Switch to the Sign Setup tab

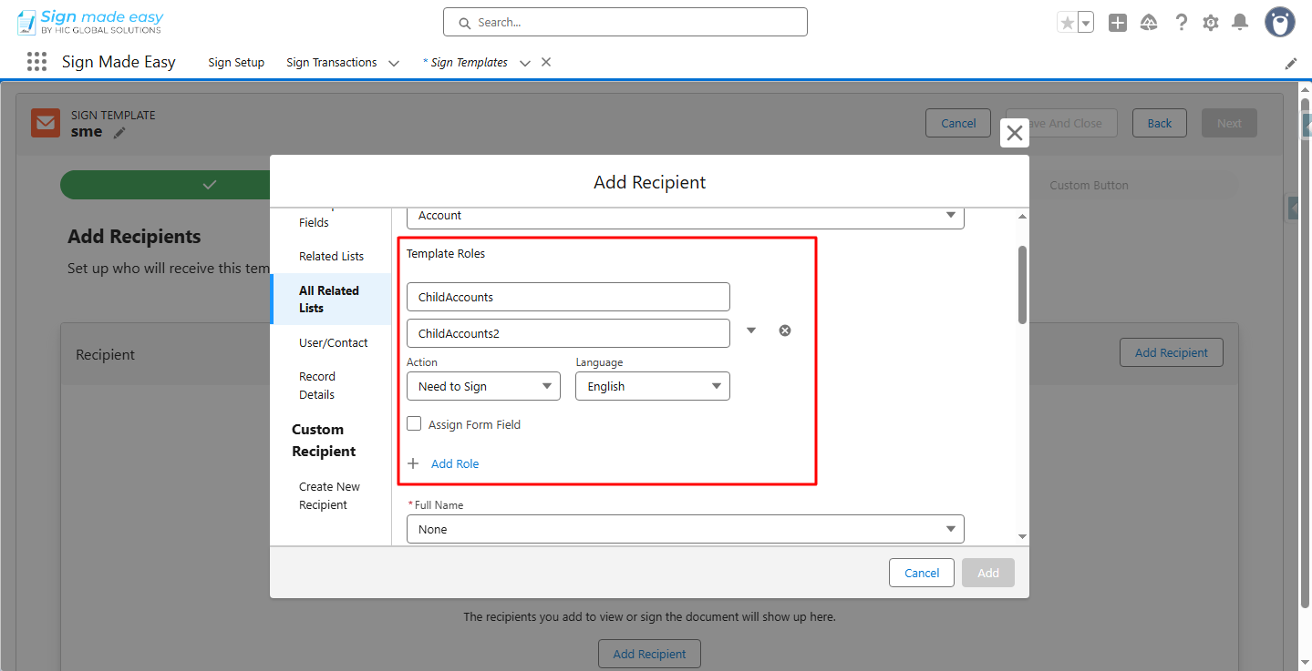coord(235,62)
